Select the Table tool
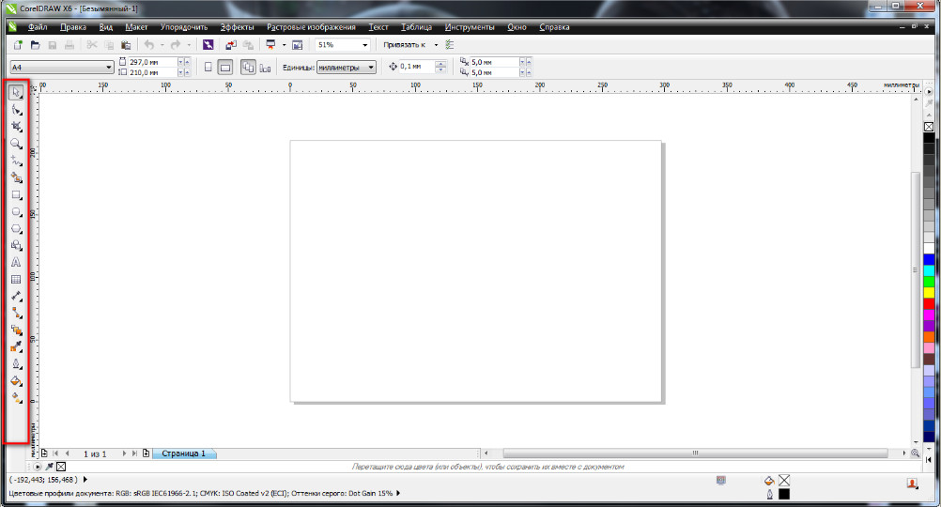 coord(16,279)
